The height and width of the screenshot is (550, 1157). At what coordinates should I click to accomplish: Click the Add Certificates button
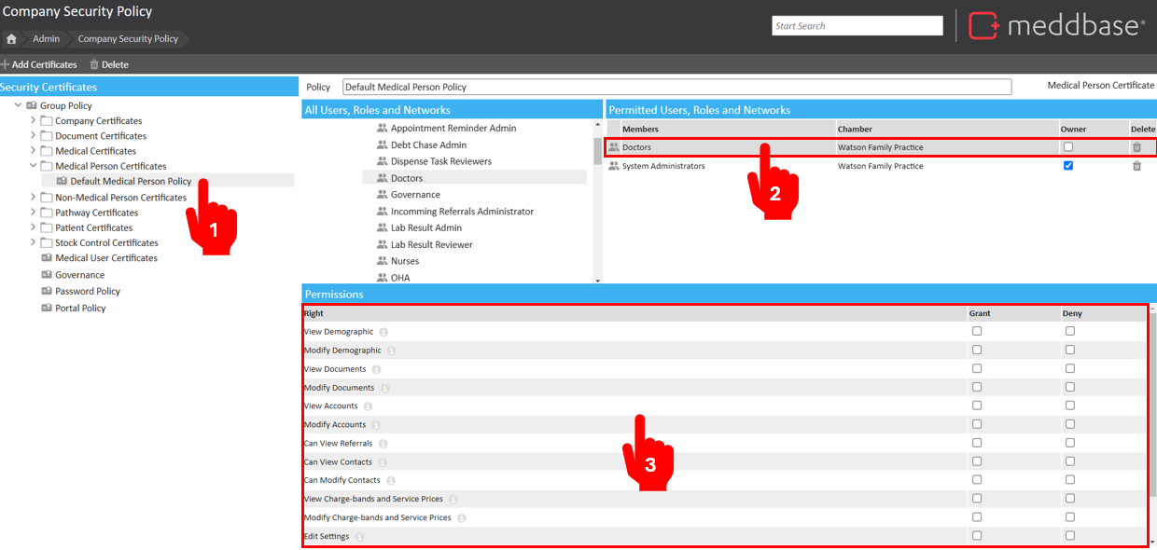point(39,64)
